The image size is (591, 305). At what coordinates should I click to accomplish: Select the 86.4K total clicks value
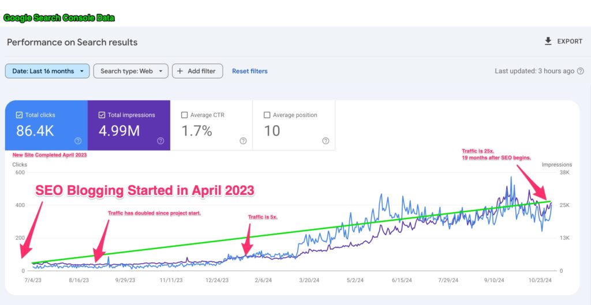[x=35, y=131]
